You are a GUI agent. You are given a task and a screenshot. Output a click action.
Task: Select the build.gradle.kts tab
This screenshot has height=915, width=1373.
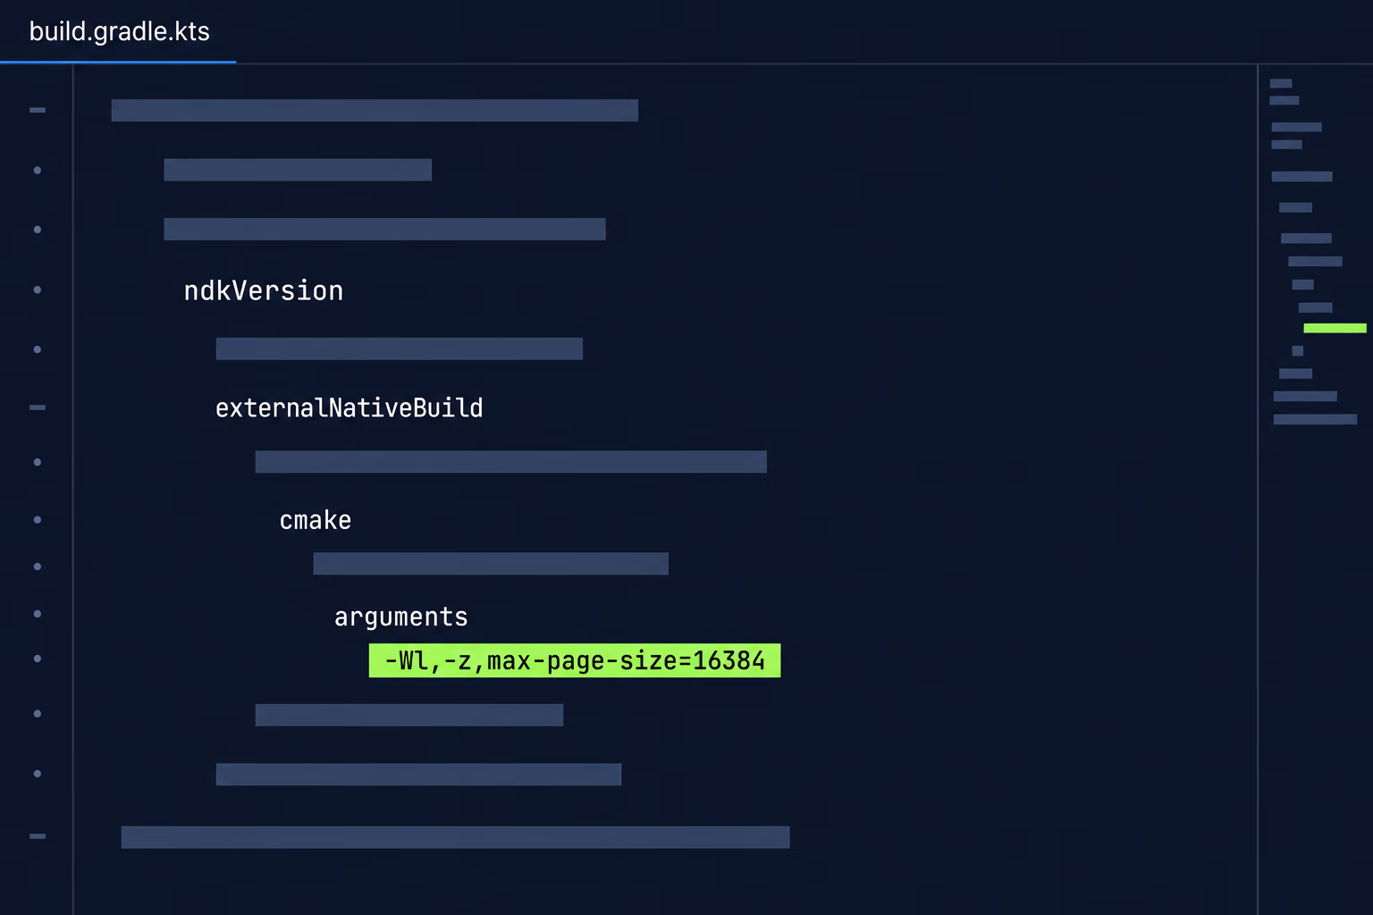tap(119, 31)
